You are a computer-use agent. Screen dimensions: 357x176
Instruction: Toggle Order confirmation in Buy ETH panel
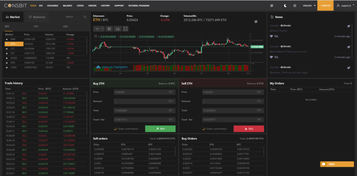click(x=115, y=129)
